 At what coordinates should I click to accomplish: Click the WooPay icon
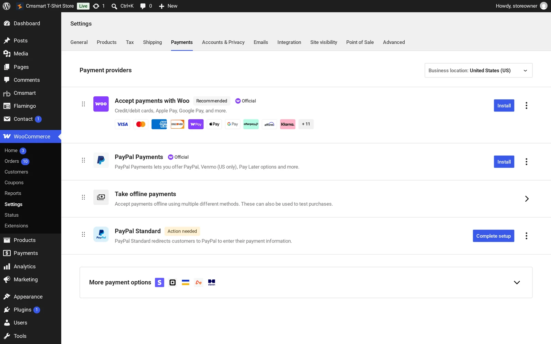pyautogui.click(x=196, y=124)
